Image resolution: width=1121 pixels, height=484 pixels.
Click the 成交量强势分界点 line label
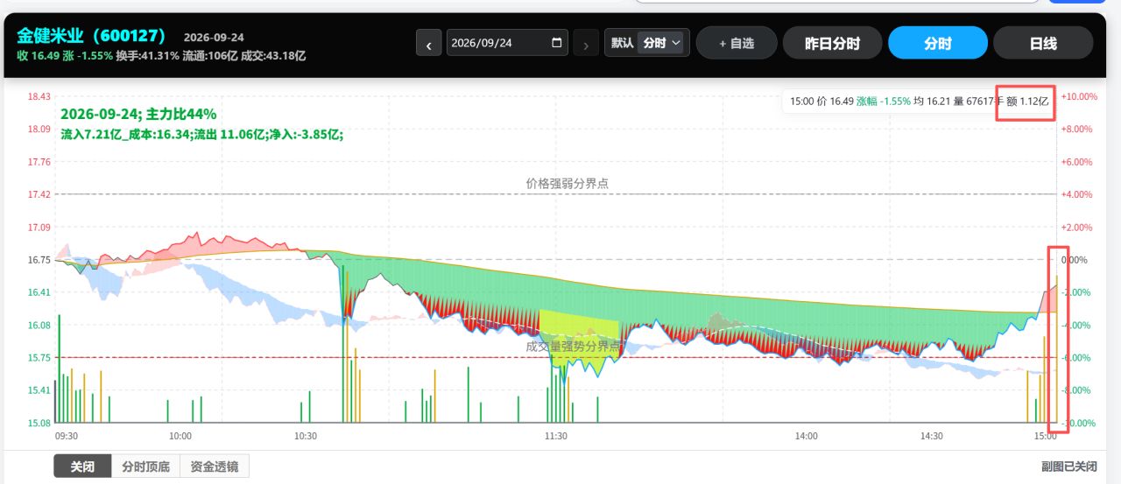tap(573, 347)
